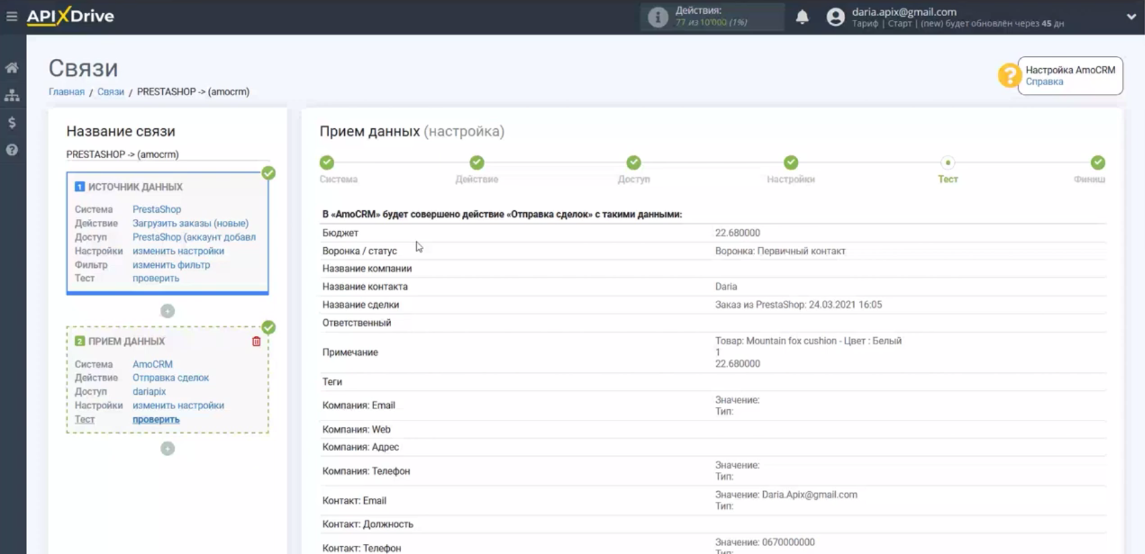Open PrestaShop (аккаунт добавл access link
Viewport: 1145px width, 554px height.
pos(194,237)
